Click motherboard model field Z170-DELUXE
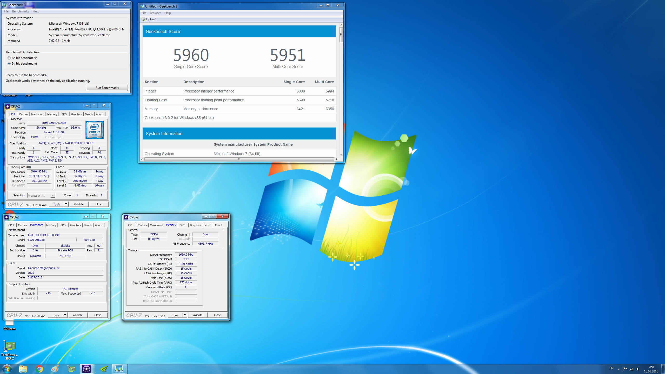This screenshot has width=665, height=374. click(51, 240)
